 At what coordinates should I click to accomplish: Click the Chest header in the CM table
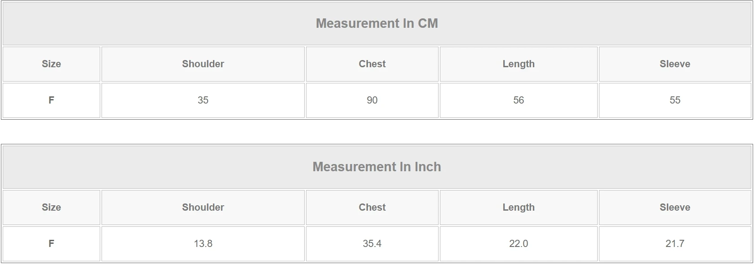(372, 64)
